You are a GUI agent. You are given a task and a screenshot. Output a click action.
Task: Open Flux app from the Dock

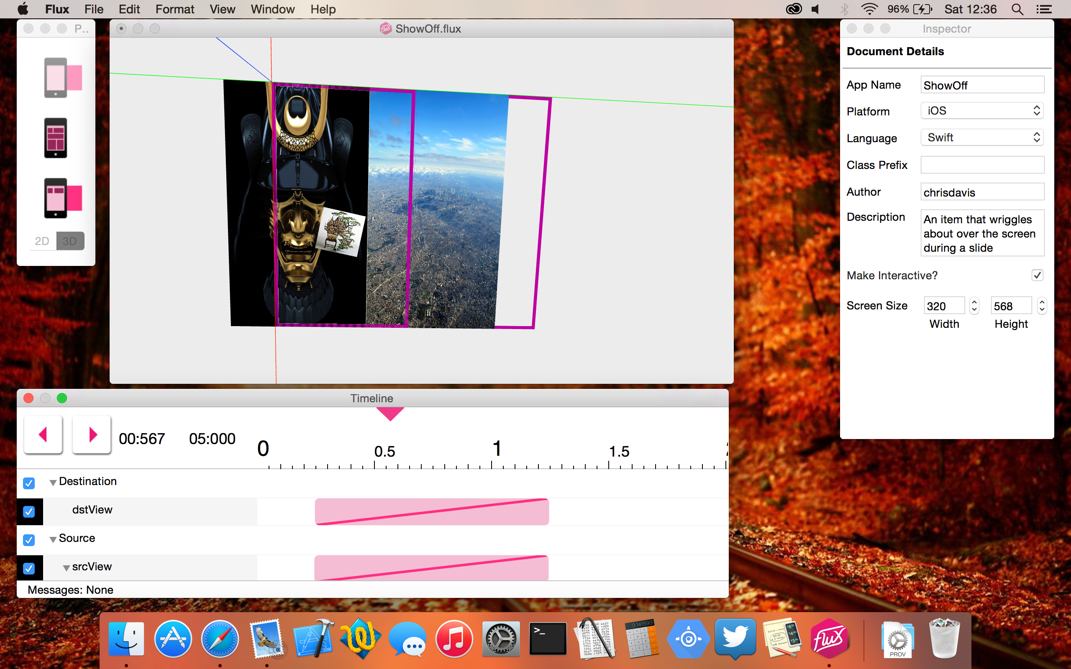828,639
